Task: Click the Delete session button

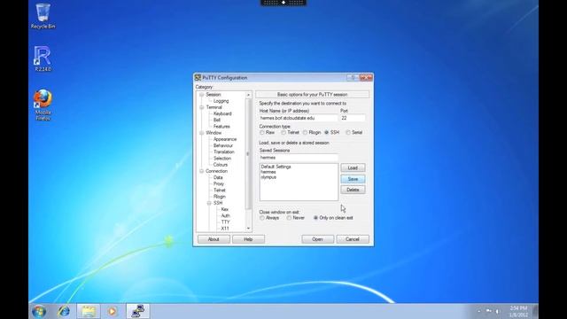Action: 353,190
